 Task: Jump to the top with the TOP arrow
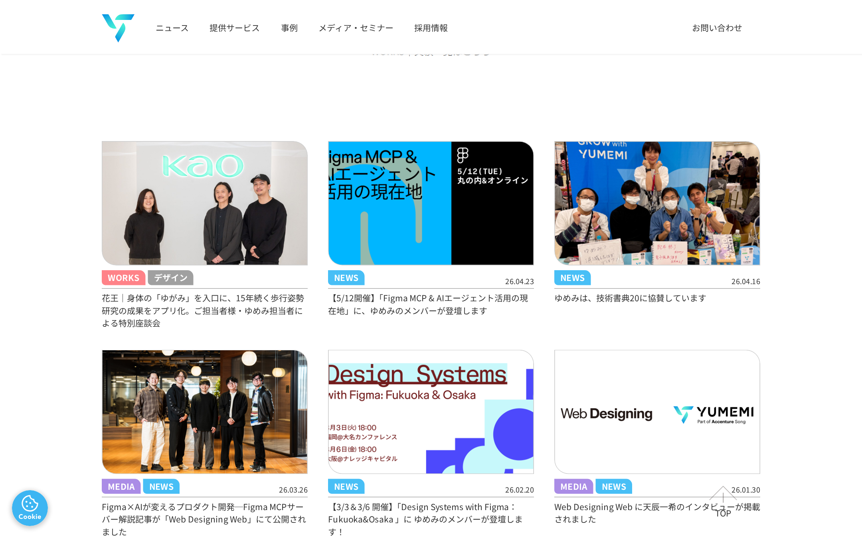723,502
